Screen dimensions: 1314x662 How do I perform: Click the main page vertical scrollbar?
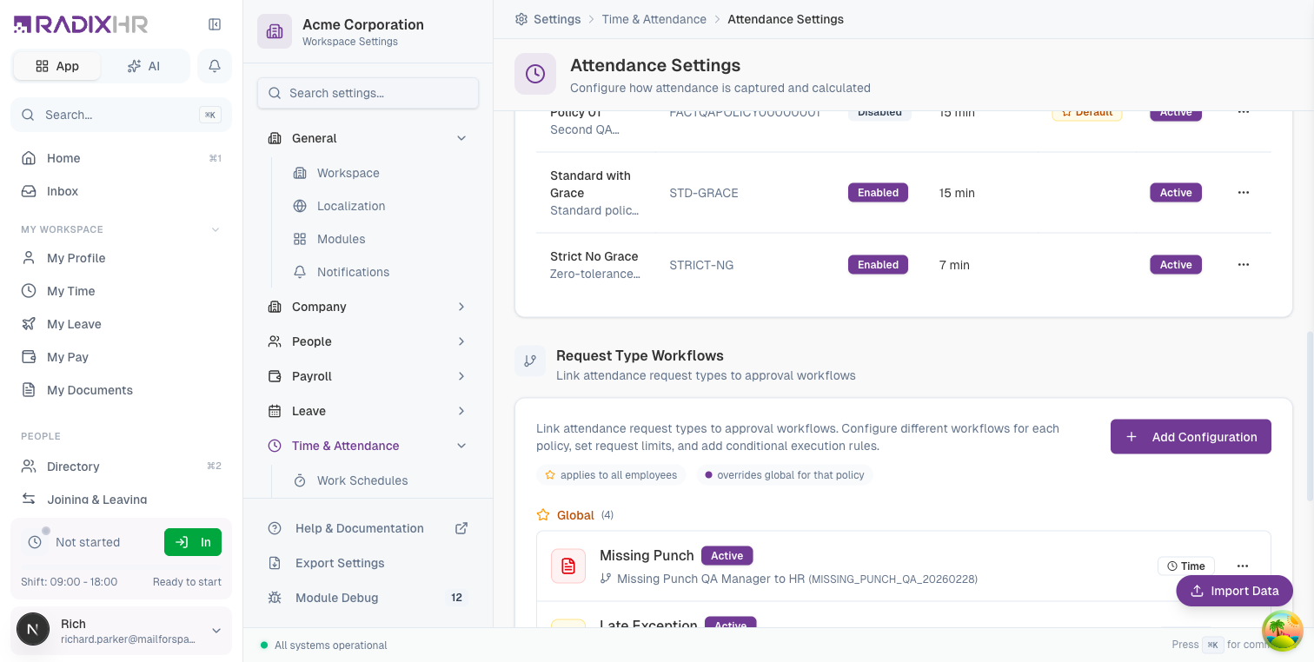[1310, 415]
